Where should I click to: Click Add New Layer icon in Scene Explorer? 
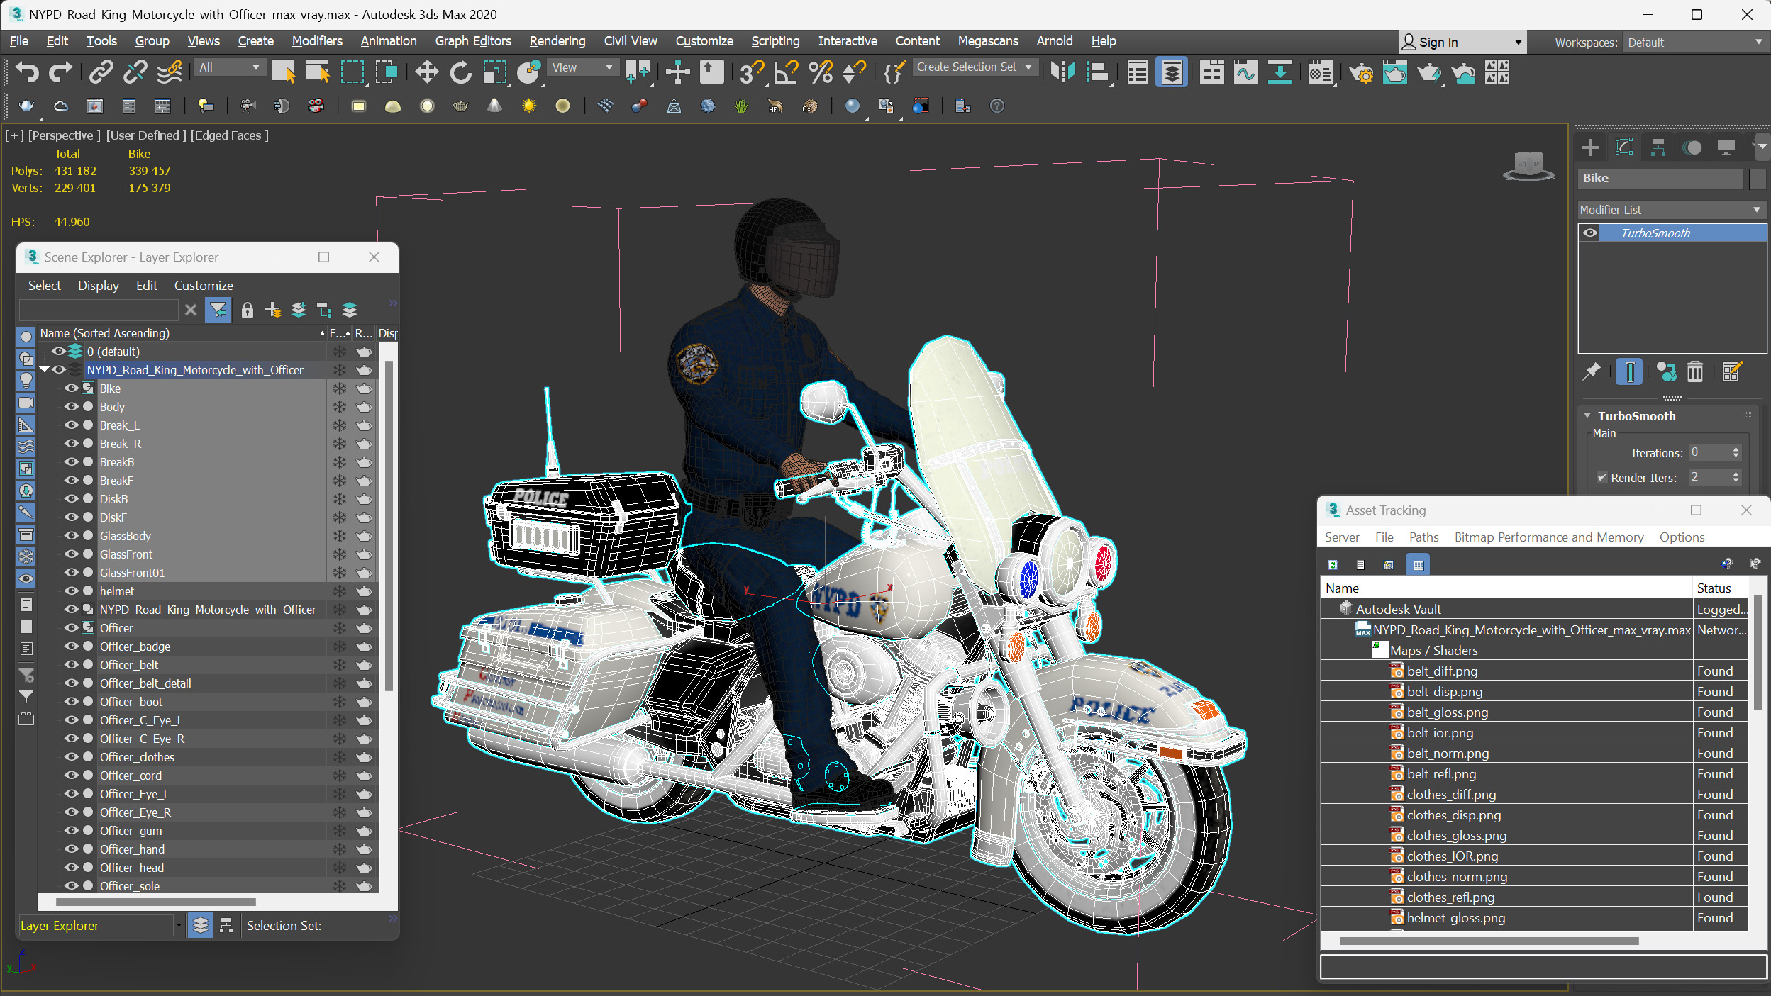273,310
